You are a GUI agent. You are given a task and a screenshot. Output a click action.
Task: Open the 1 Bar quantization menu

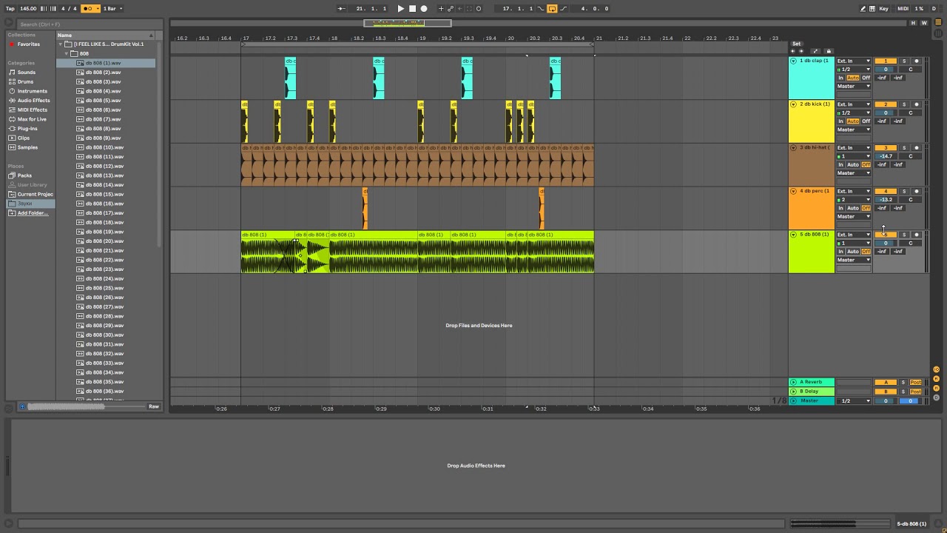[112, 9]
